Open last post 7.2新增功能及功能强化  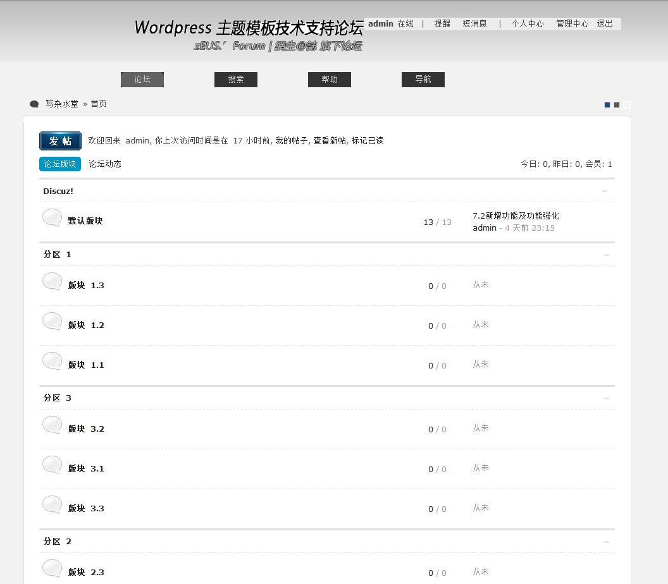coord(516,216)
